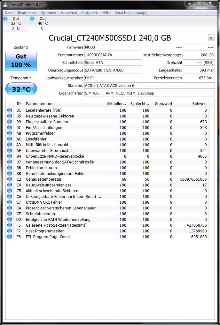Click status orb for Mittl. Blöckelöschanzahl
This screenshot has height=325, width=220.
pos(10,145)
